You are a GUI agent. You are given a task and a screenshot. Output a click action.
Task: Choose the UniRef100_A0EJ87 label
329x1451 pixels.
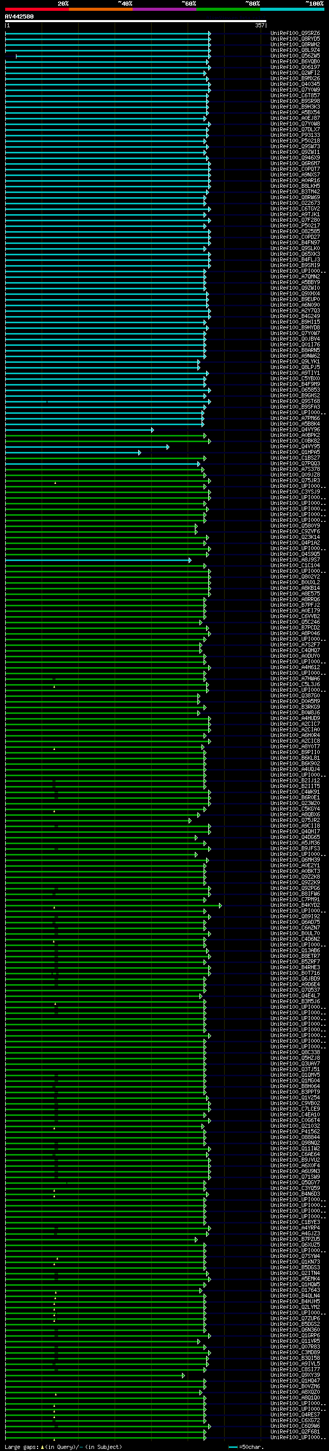pos(295,118)
